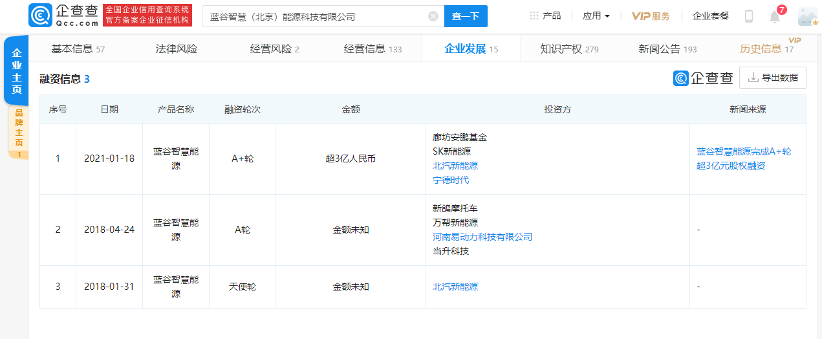Click the 新闻来源 column header
The image size is (822, 339).
coord(748,109)
